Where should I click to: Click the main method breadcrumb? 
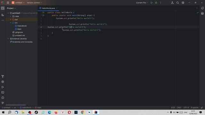tap(38, 108)
